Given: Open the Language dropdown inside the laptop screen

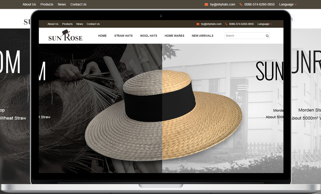Looking at the screenshot, I should (x=264, y=24).
